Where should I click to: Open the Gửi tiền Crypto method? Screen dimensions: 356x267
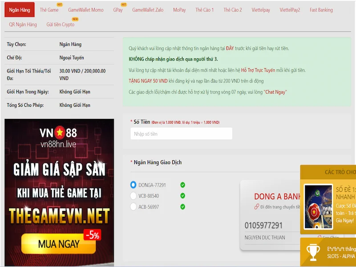coord(60,25)
